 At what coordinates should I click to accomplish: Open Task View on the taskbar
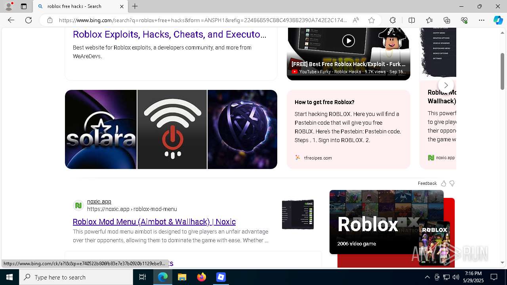click(x=143, y=277)
